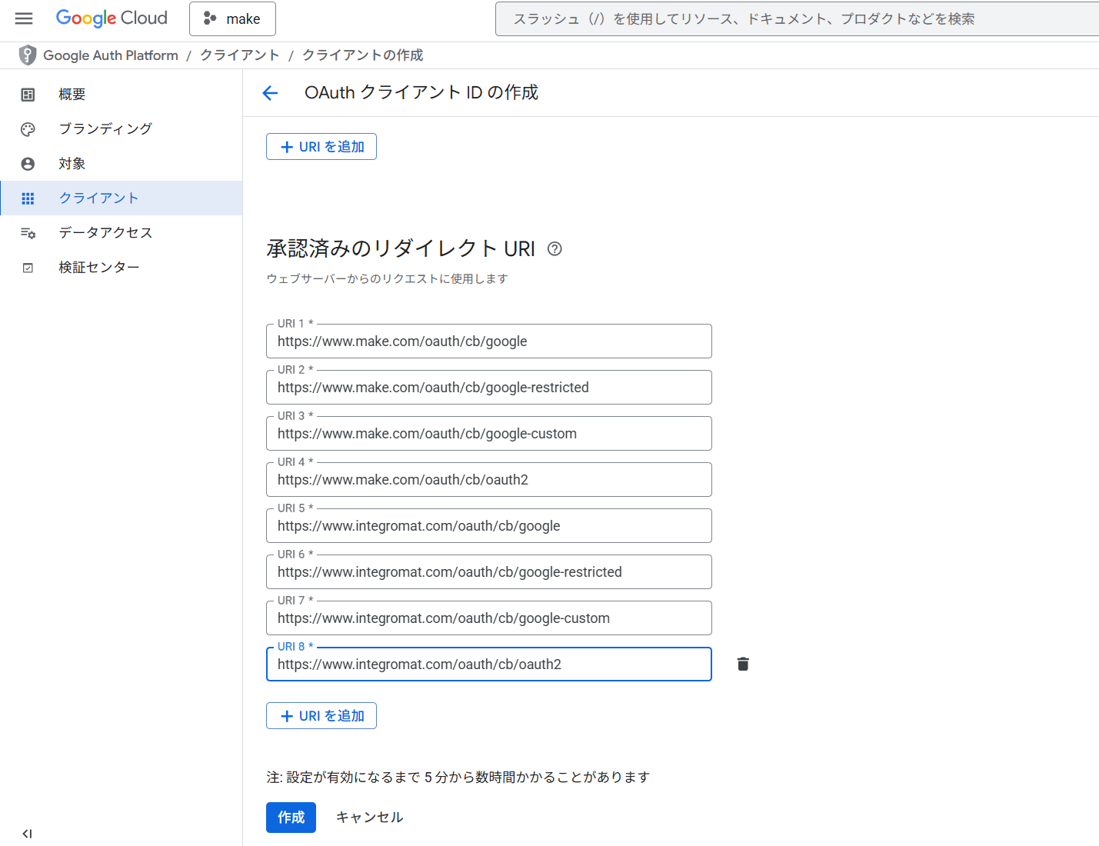Click the データアクセス settings-list icon
The height and width of the screenshot is (846, 1099).
pos(28,233)
